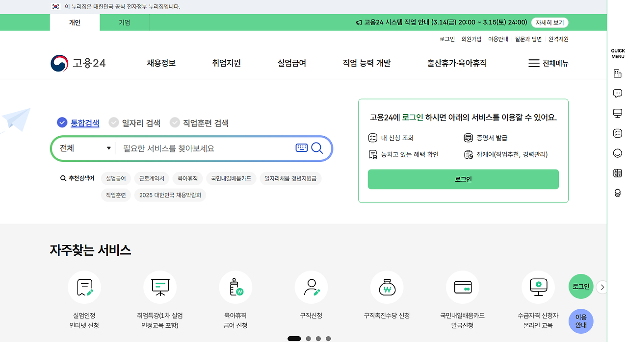The image size is (628, 342).
Task: Click the service search input field
Action: click(206, 148)
